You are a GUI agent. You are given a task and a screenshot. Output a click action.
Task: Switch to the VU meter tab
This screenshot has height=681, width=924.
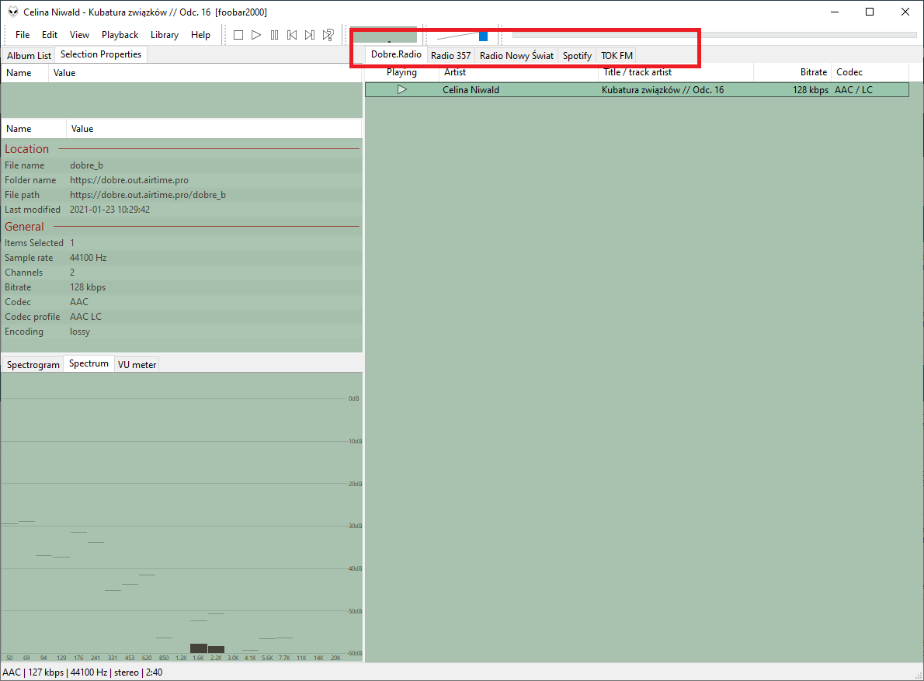[137, 365]
